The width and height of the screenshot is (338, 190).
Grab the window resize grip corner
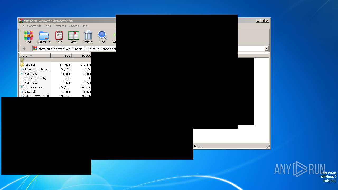point(268,147)
